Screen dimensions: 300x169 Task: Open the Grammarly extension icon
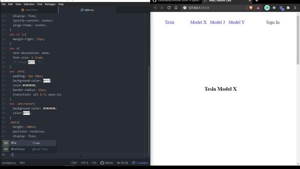(x=267, y=8)
